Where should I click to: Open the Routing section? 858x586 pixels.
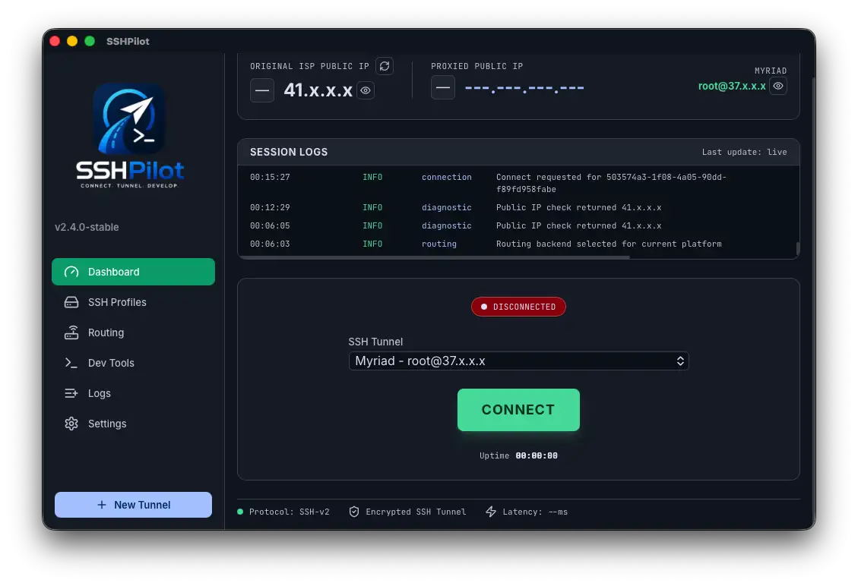[x=133, y=332]
